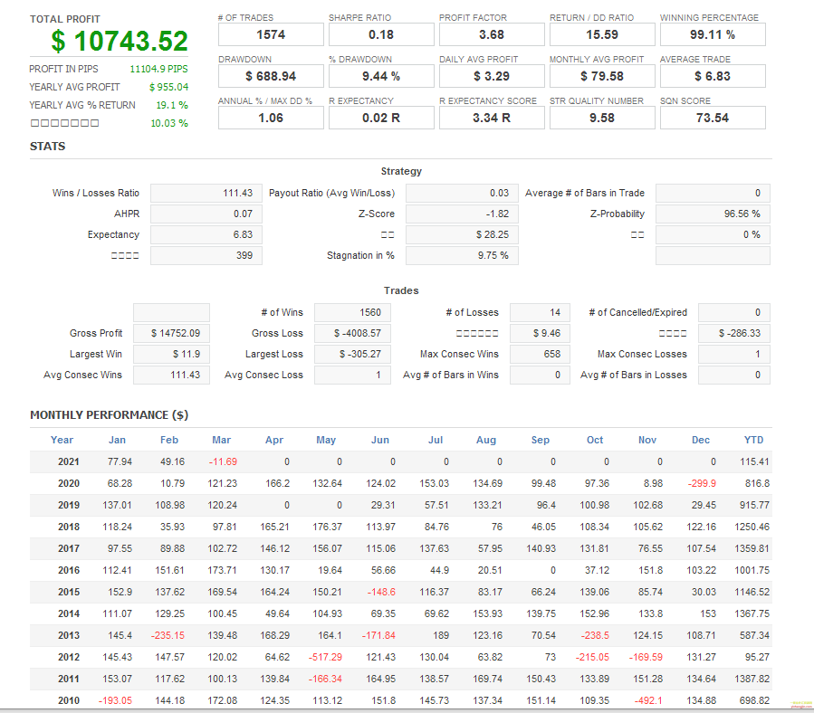Click the STATS section heading
Image resolution: width=814 pixels, height=713 pixels.
coord(48,147)
